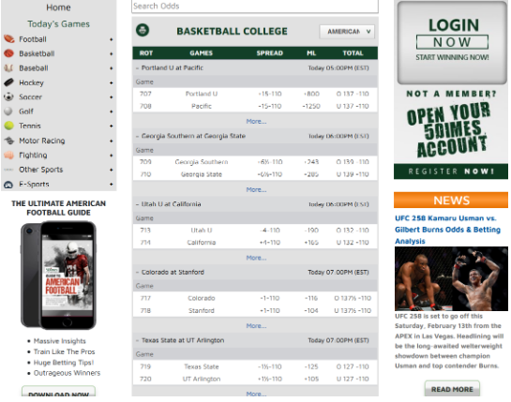Click the soccer ball icon
Viewport: 511px width, 402px height.
coord(8,97)
